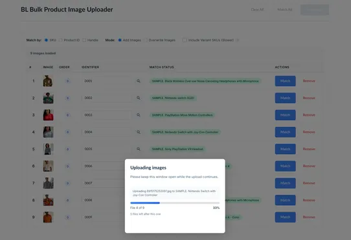The width and height of the screenshot is (351, 240).
Task: Remove the row with identifier 0002
Action: click(309, 98)
